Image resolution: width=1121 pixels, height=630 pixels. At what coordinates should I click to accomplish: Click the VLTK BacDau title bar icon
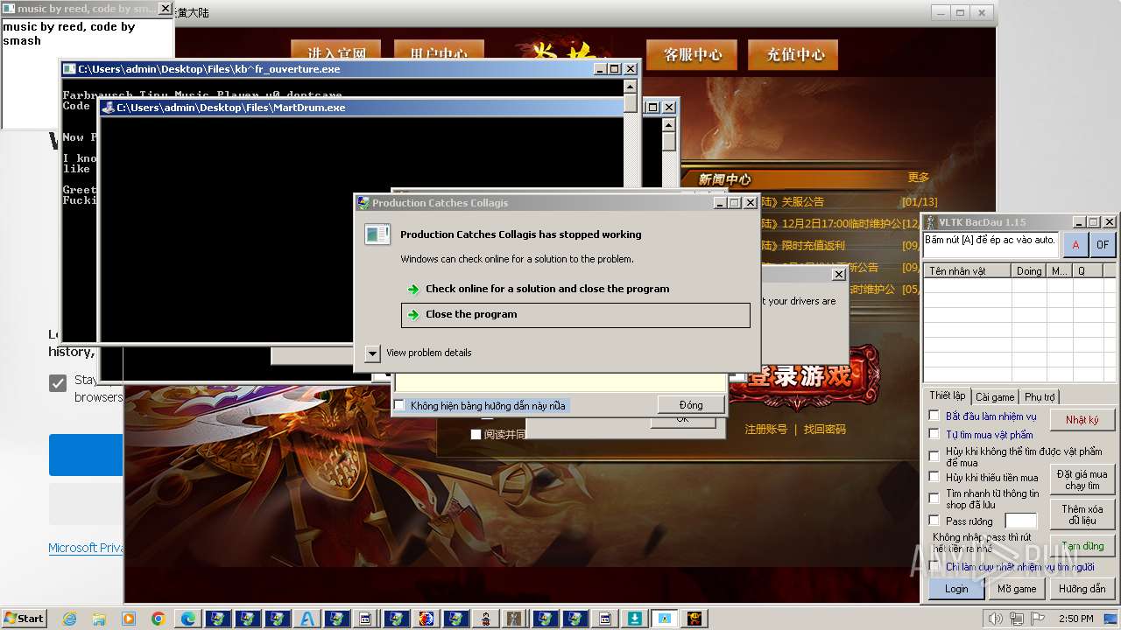[931, 222]
